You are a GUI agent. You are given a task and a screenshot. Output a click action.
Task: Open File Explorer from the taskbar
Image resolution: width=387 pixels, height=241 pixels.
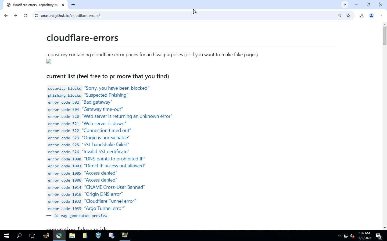pyautogui.click(x=72, y=236)
